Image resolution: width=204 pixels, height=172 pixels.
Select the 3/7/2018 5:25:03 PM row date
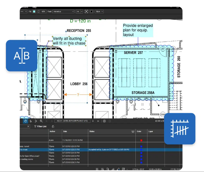[71, 146]
